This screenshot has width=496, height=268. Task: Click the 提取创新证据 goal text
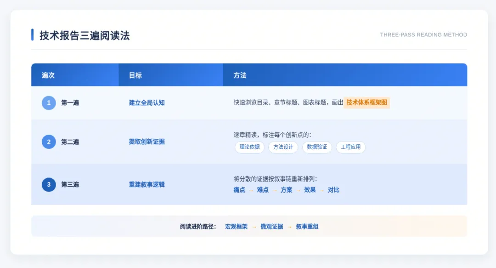[147, 142]
